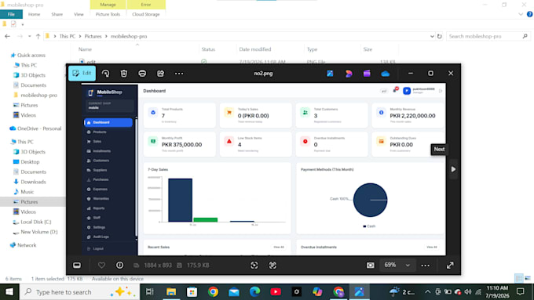Go back in File Explorer

coord(8,36)
